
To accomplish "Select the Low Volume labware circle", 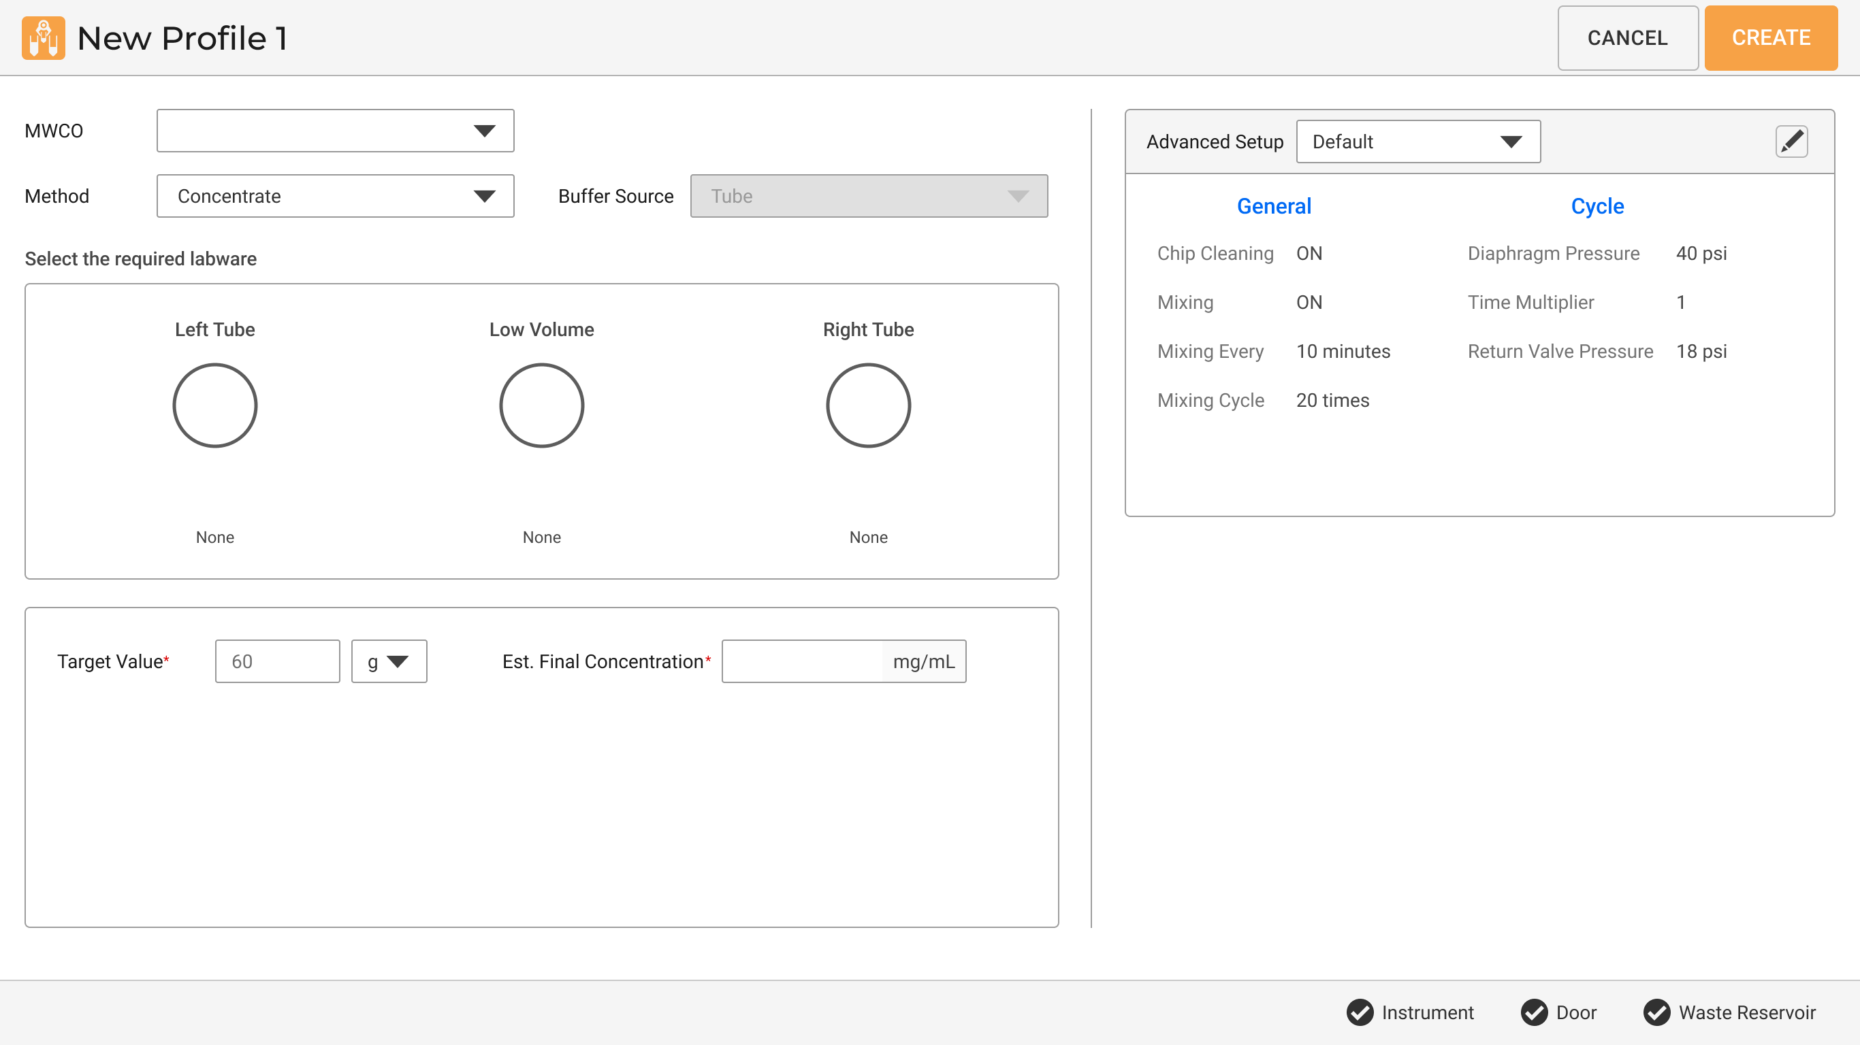I will click(x=541, y=405).
